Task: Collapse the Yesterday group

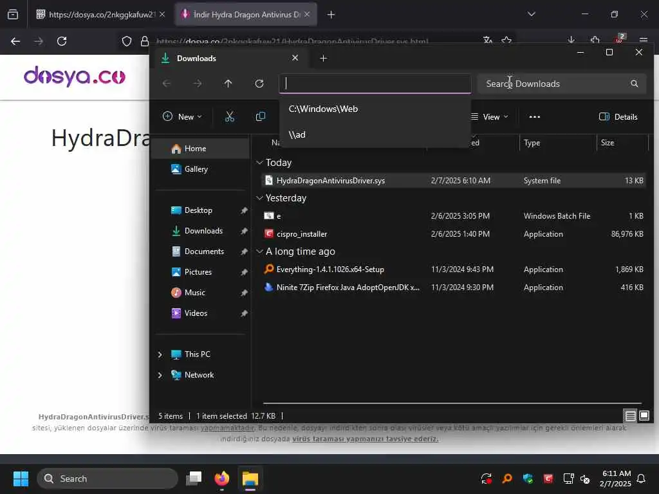Action: point(260,198)
